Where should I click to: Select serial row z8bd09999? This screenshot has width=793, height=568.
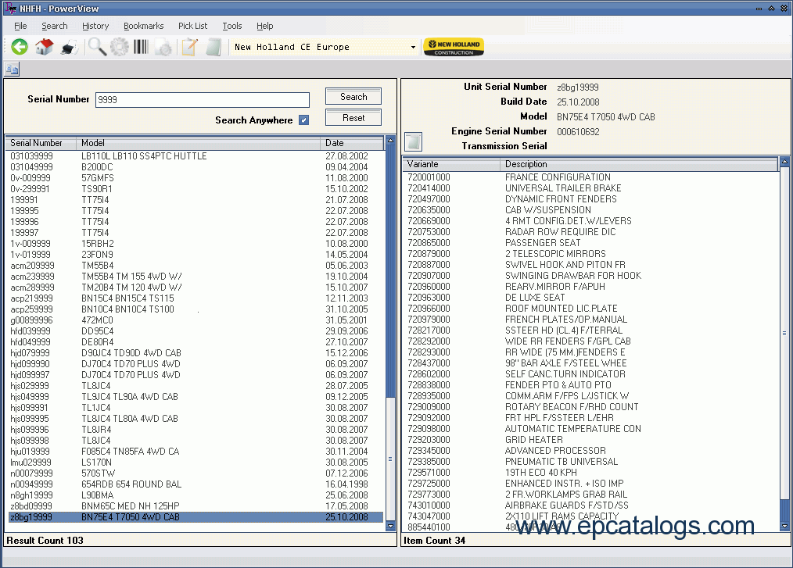tap(196, 506)
